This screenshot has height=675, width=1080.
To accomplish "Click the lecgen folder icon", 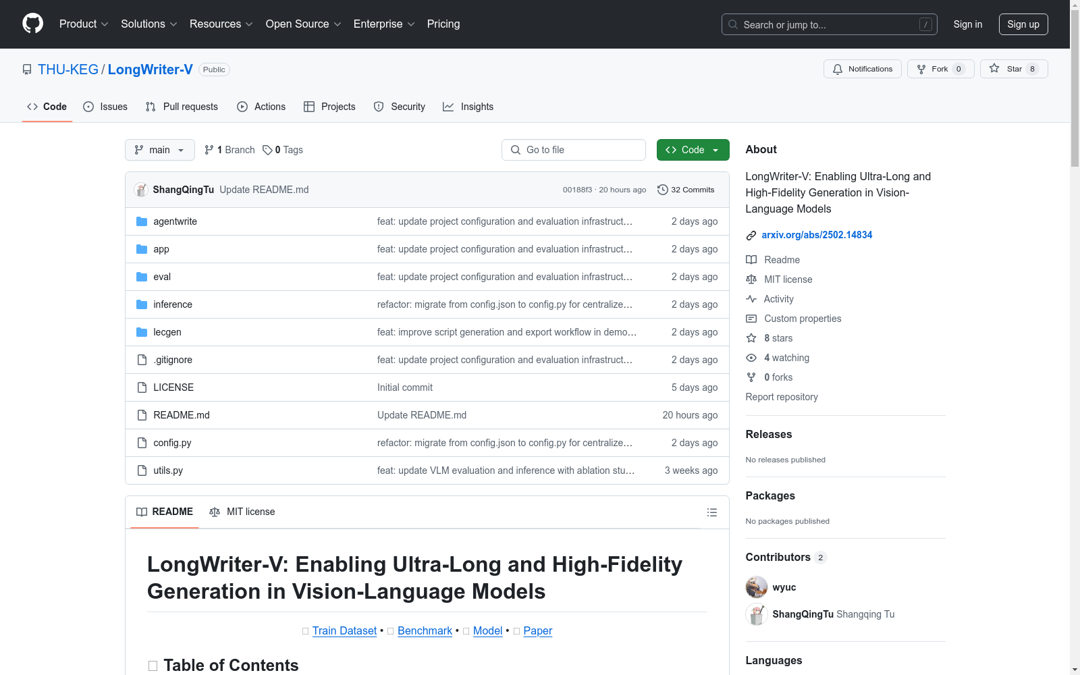I will [142, 332].
